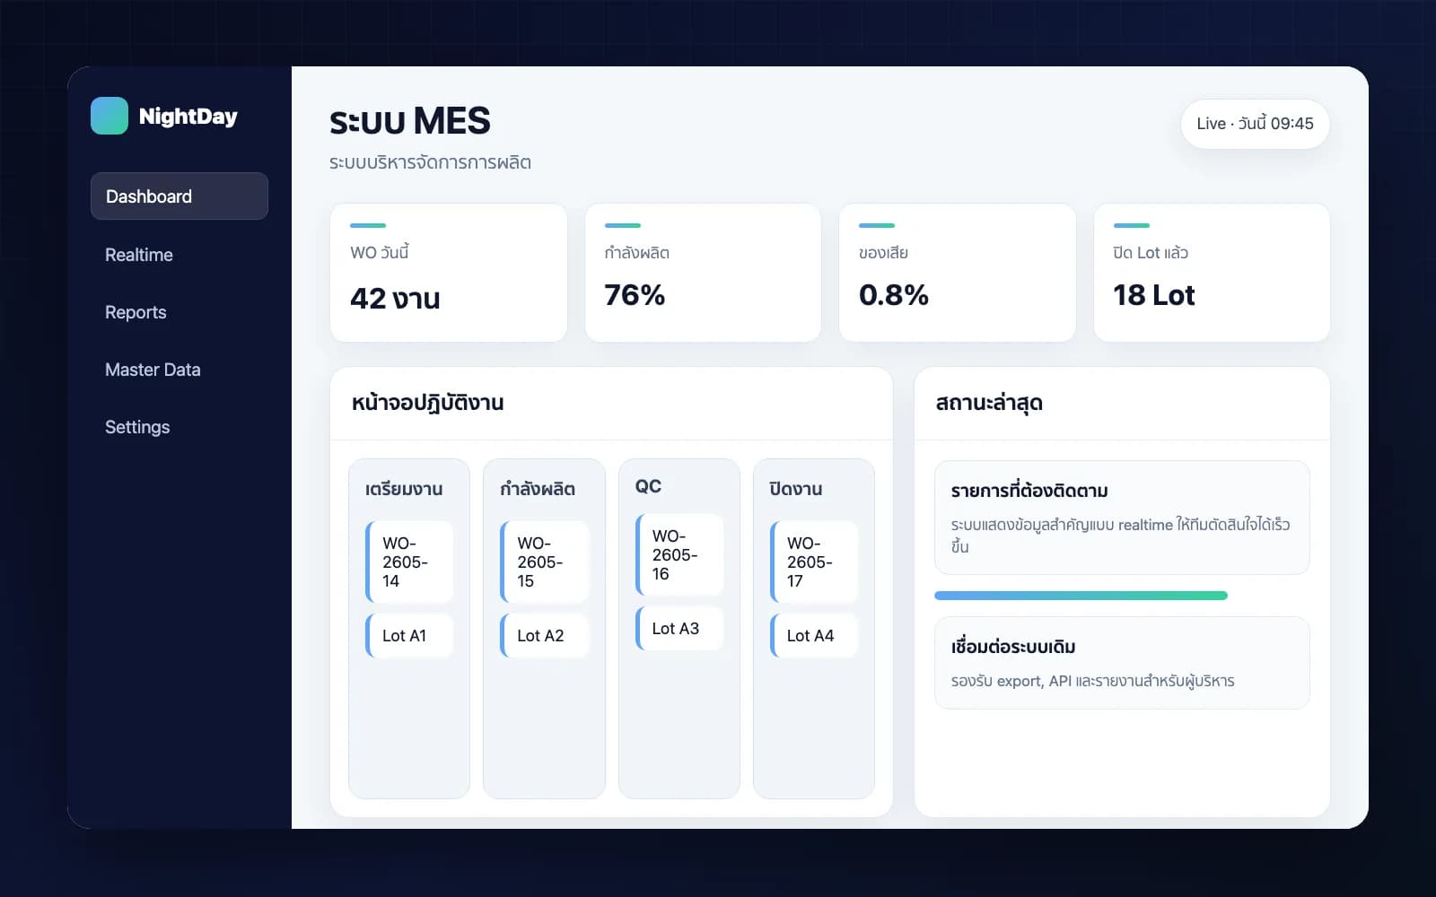Viewport: 1436px width, 897px height.
Task: Select the กำลังผลิต 76% stat card
Action: click(703, 273)
